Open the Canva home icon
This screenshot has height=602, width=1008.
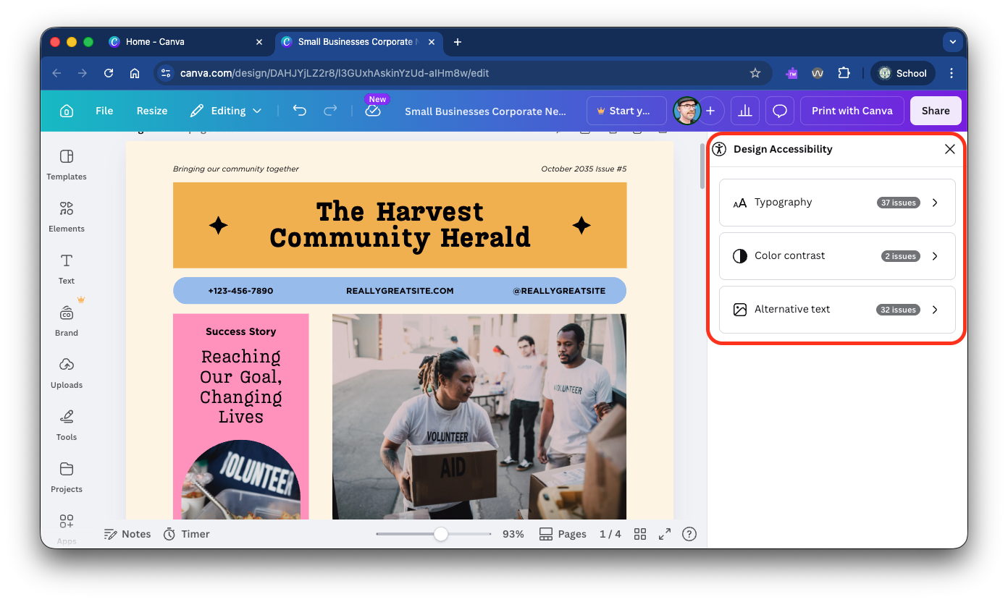(67, 111)
